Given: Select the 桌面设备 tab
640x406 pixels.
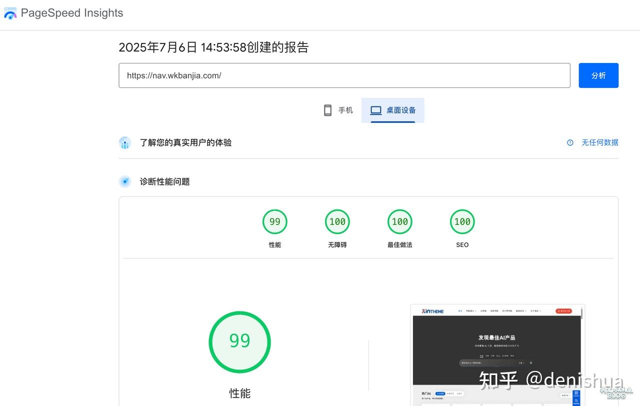Looking at the screenshot, I should [x=392, y=110].
